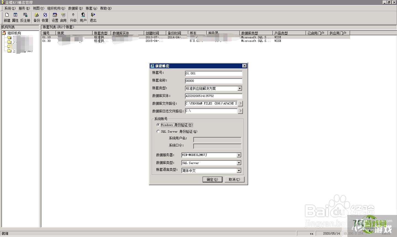
Task: Sort by 已启用门户 column header
Action: (x=317, y=33)
